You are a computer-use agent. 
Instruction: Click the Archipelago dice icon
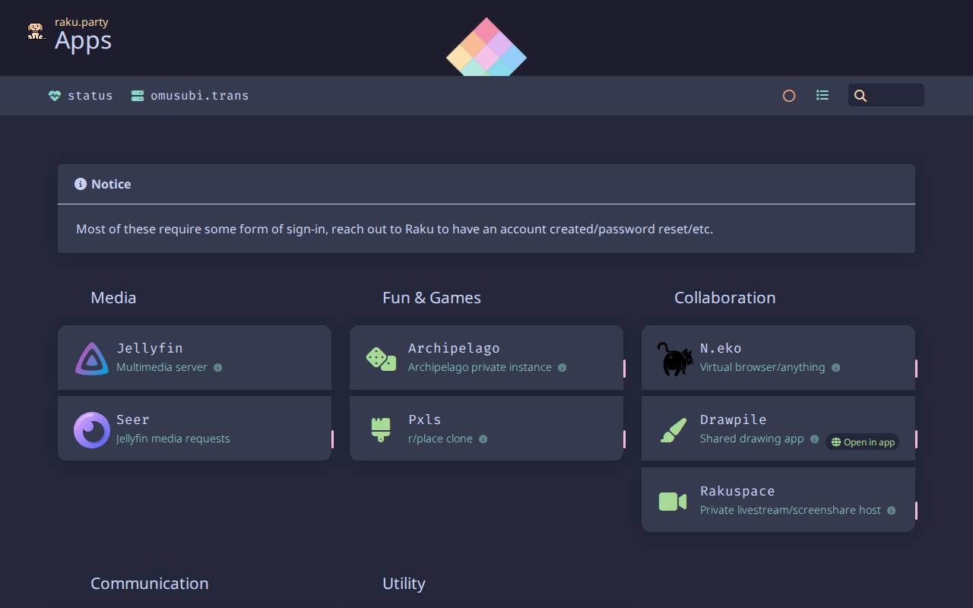[381, 359]
